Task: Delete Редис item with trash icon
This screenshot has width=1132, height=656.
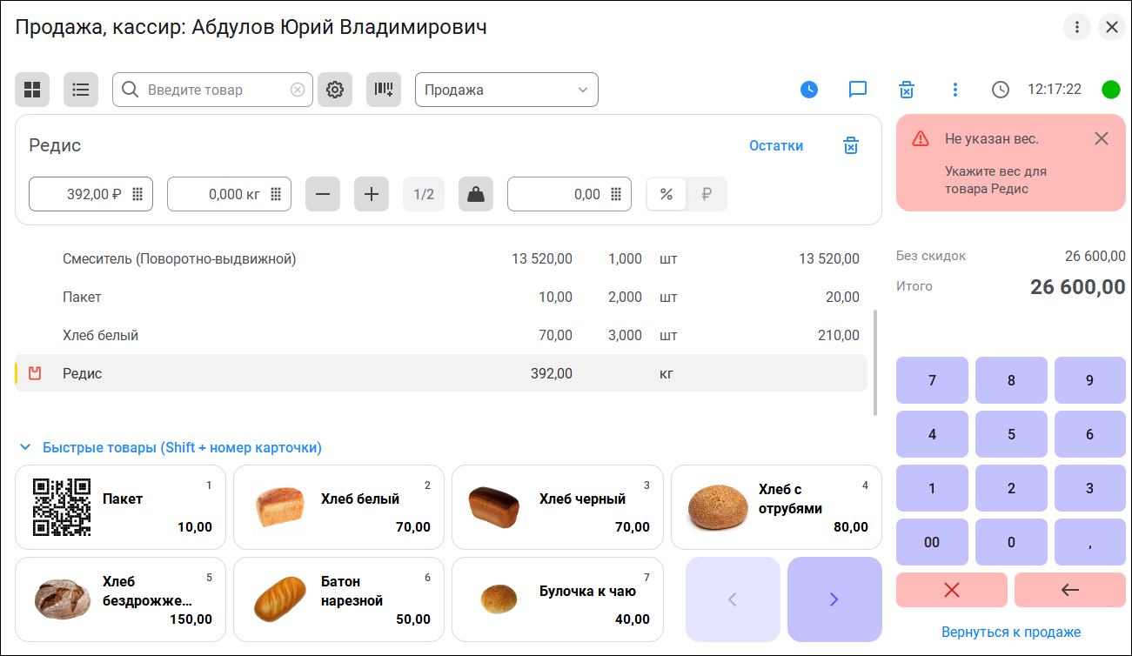Action: (851, 146)
